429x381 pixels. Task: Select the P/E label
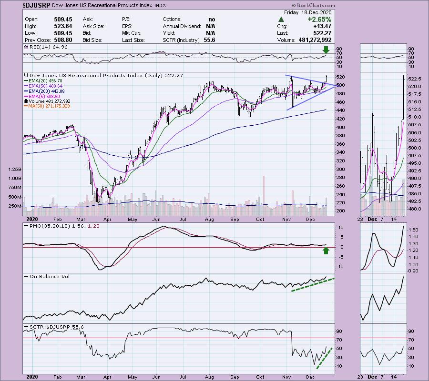click(126, 20)
